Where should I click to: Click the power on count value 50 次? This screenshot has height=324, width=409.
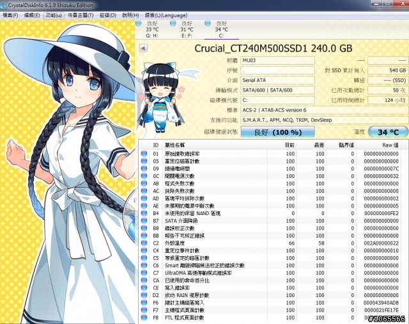click(x=388, y=90)
